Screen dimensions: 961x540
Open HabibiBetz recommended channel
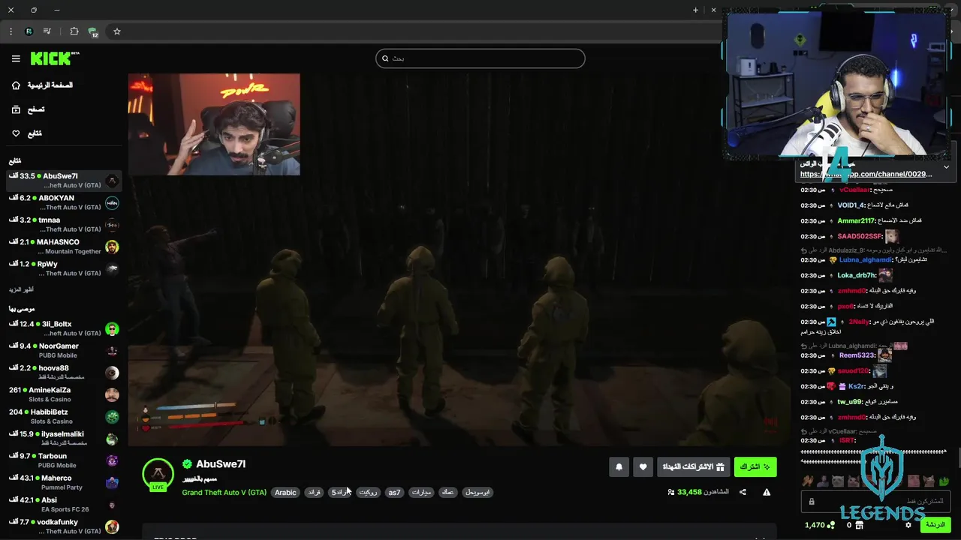[x=63, y=416]
